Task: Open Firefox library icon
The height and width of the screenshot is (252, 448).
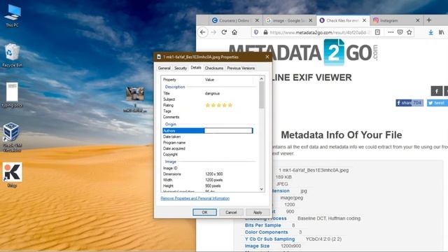Action: 442,32
